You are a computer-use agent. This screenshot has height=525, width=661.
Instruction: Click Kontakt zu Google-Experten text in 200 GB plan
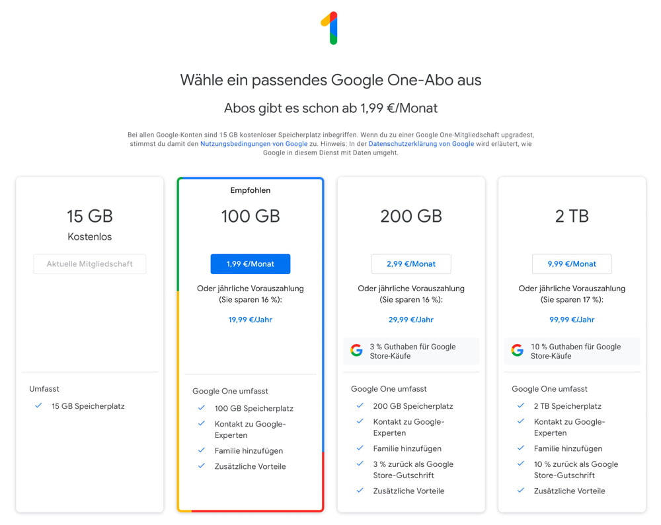408,427
